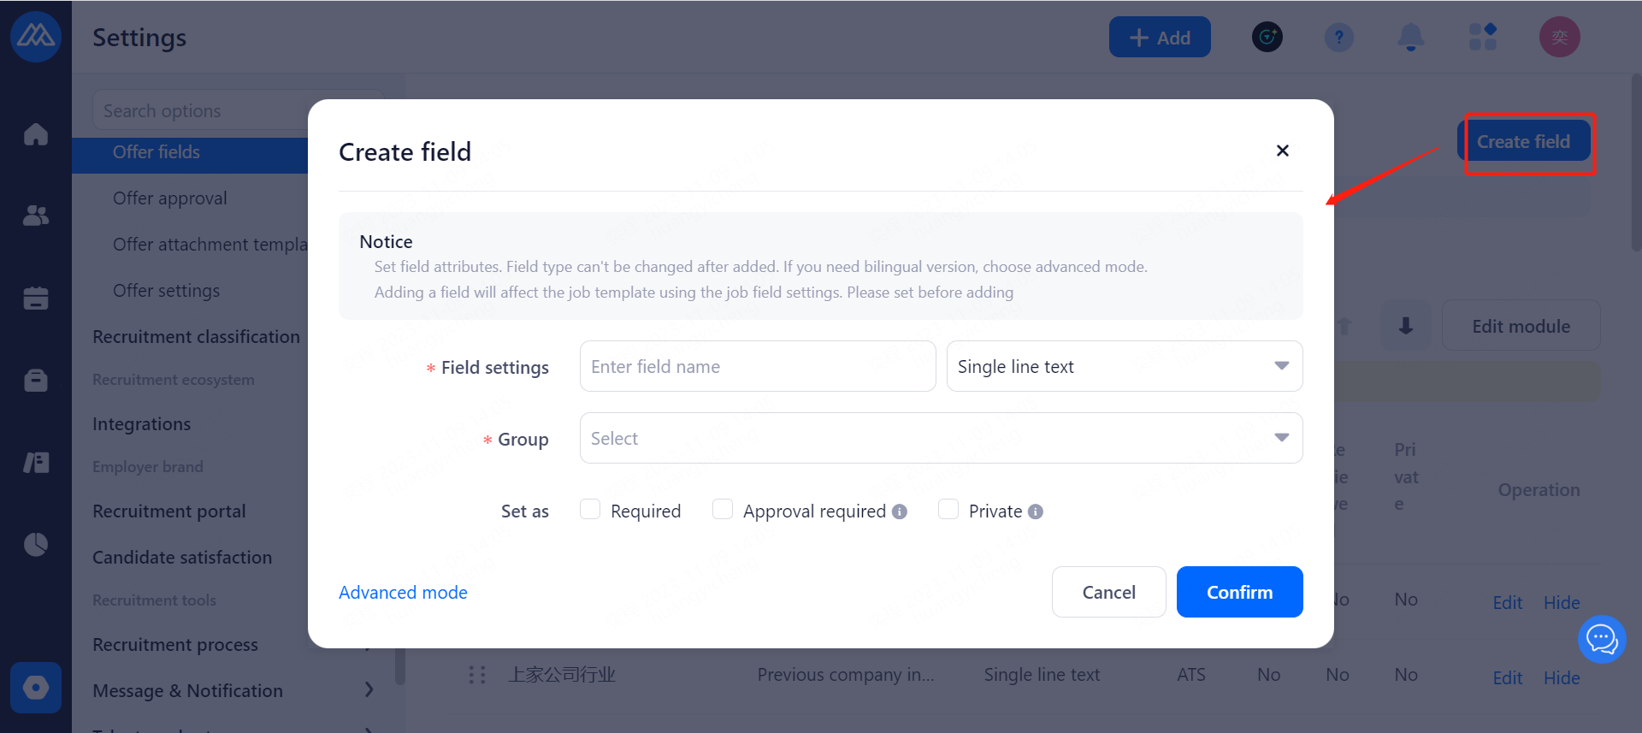Open the live chat support bubble

pyautogui.click(x=1601, y=639)
